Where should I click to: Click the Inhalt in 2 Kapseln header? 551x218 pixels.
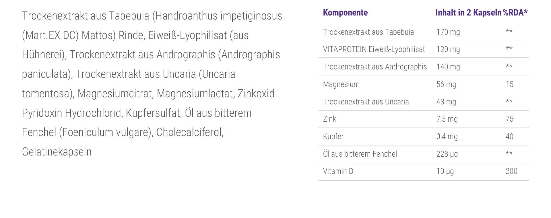click(468, 13)
